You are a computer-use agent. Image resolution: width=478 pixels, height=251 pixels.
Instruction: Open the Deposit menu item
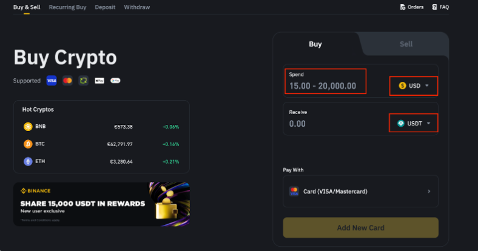105,7
